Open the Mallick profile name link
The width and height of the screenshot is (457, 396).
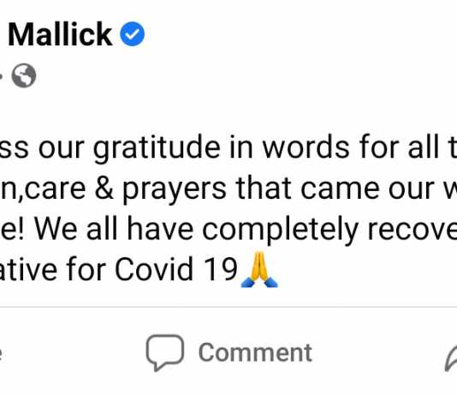coord(60,34)
